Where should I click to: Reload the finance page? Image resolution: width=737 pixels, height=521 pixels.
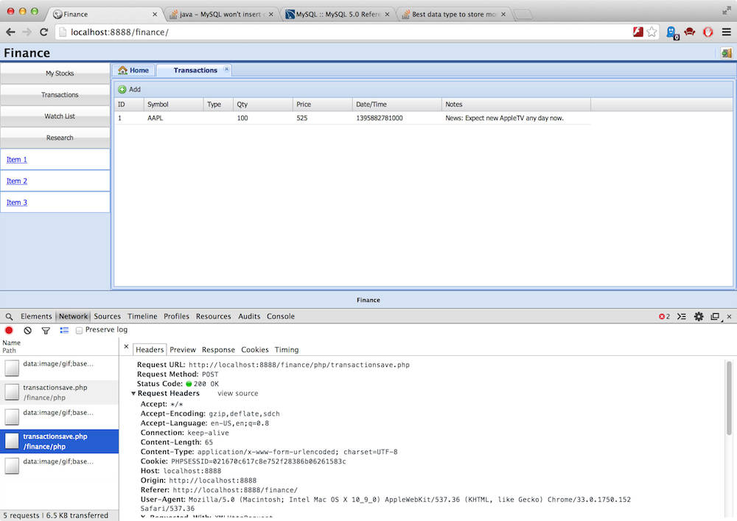(43, 32)
